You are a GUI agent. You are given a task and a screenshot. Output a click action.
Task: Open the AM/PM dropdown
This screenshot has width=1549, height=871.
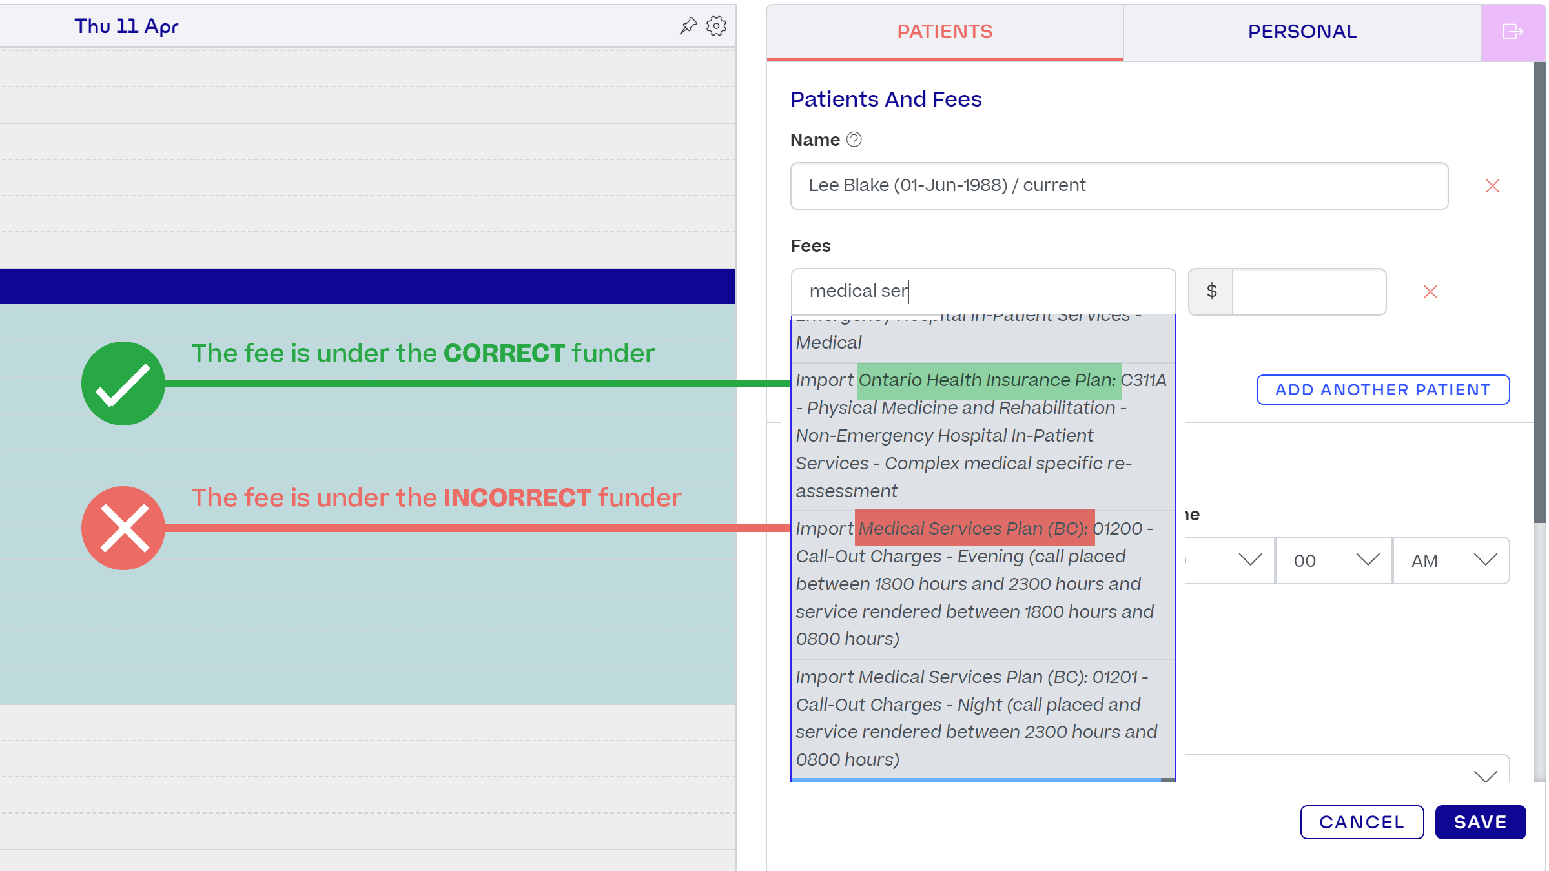click(1451, 560)
